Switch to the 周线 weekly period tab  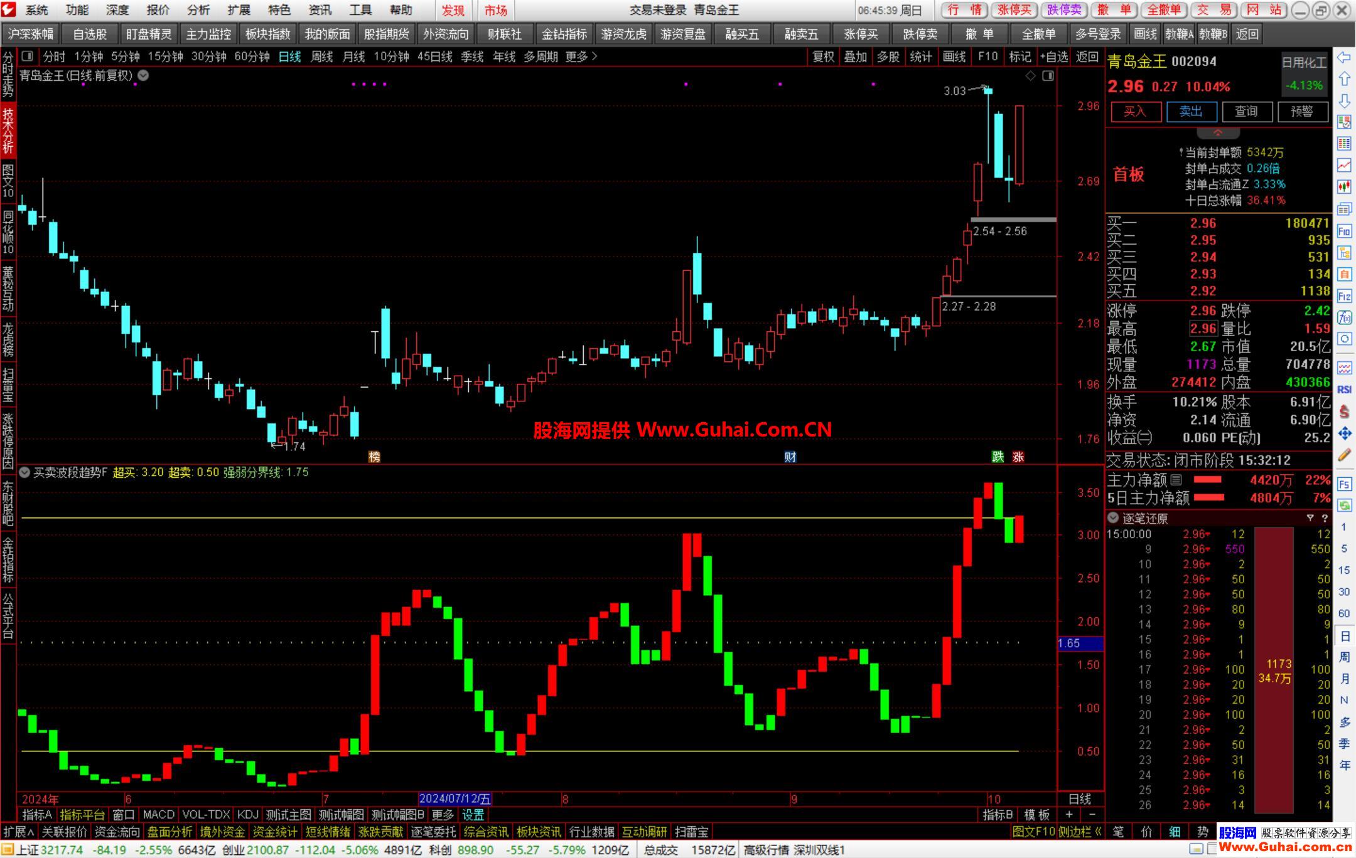point(321,56)
